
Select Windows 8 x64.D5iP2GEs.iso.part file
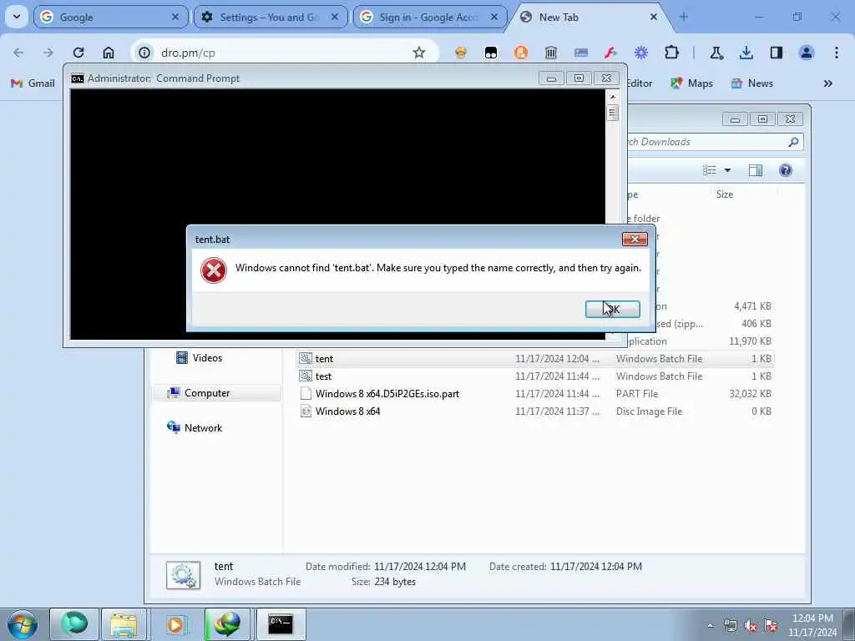(535, 394)
